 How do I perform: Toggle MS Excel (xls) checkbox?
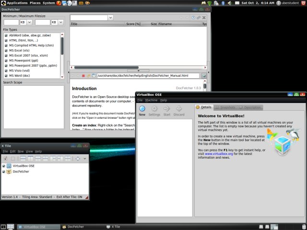point(6,50)
